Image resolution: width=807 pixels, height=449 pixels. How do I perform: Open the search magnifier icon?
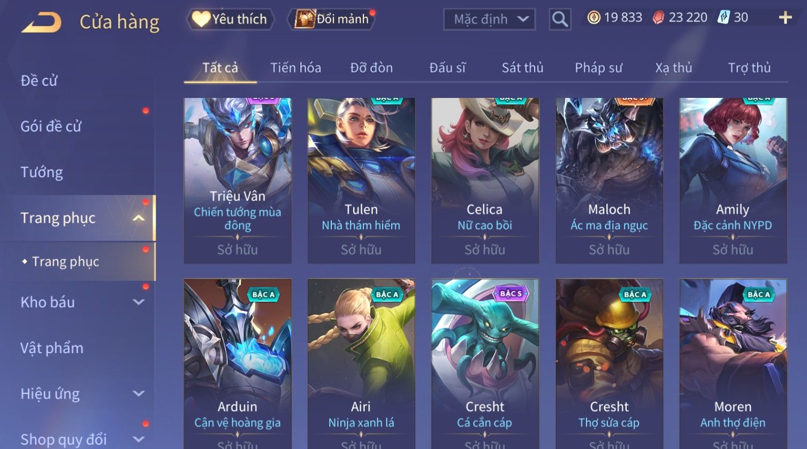coord(560,19)
